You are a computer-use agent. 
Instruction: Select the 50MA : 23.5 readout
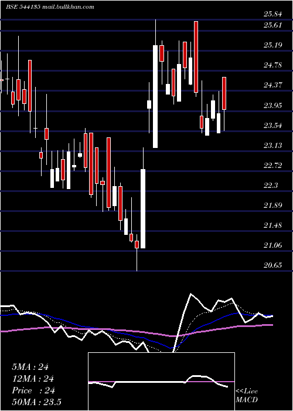36,402
